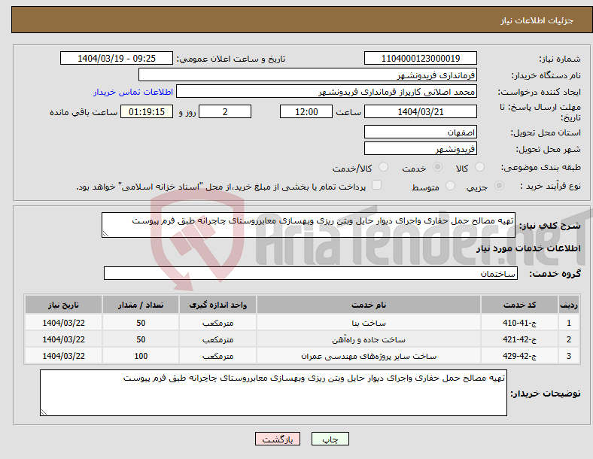Viewport: 593px width, 459px height.
Task: Click unit مترمکعب in ساخت بنا row
Action: 217,323
